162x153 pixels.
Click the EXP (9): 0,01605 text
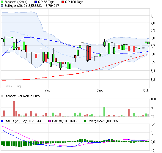pyautogui.click(x=64, y=121)
